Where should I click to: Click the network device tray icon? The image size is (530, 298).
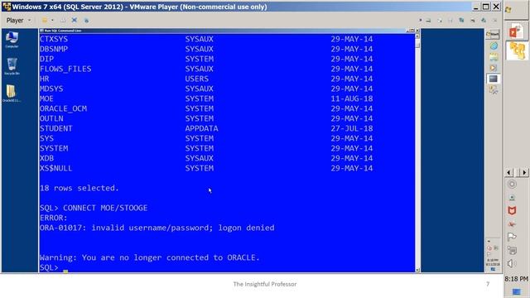point(512,198)
